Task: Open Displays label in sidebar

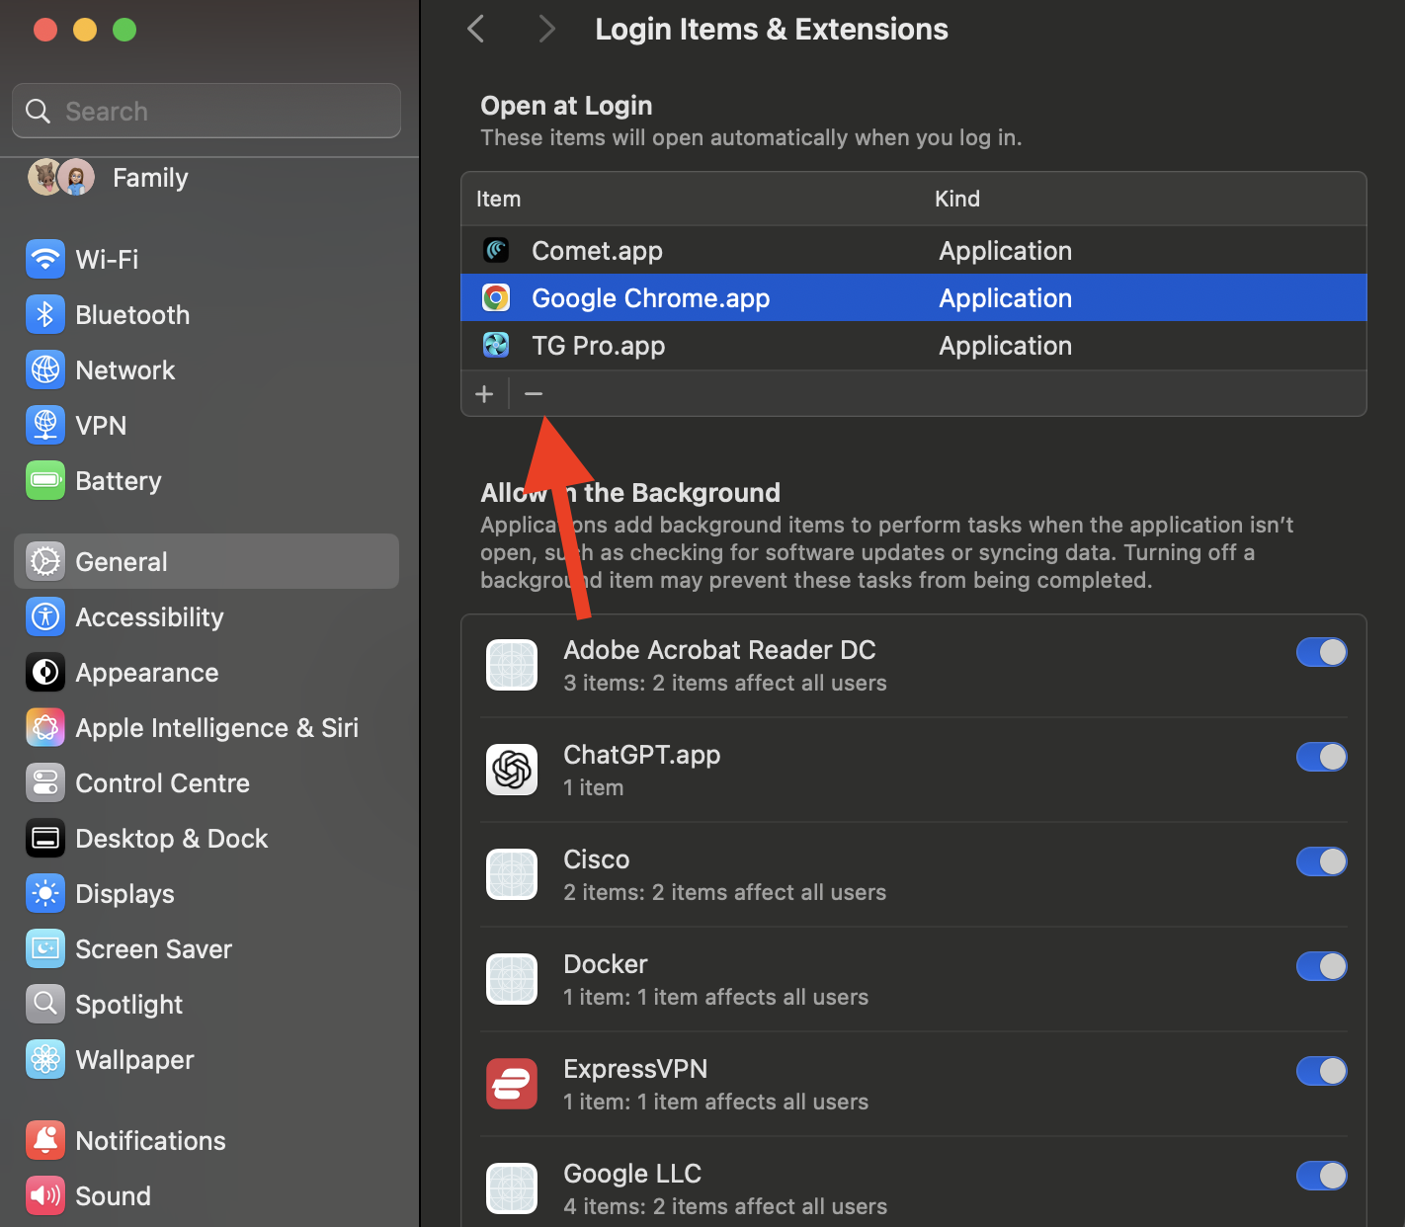Action: click(124, 894)
